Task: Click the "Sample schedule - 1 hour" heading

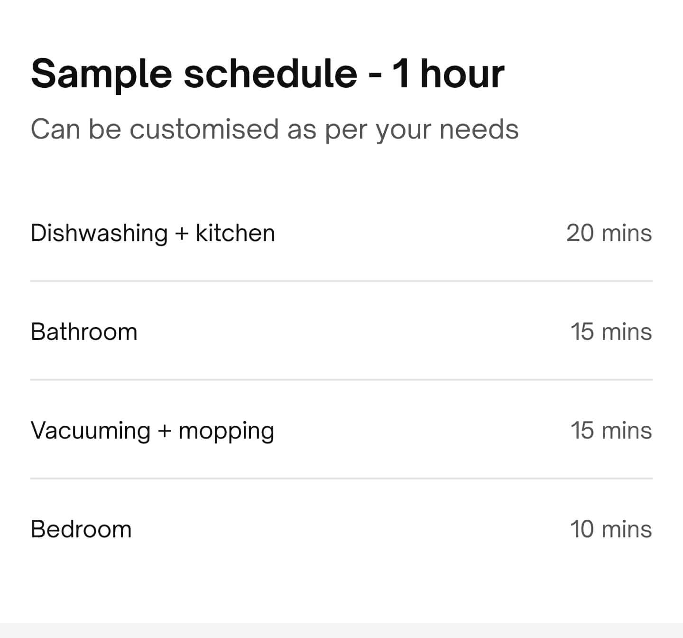Action: pos(268,74)
